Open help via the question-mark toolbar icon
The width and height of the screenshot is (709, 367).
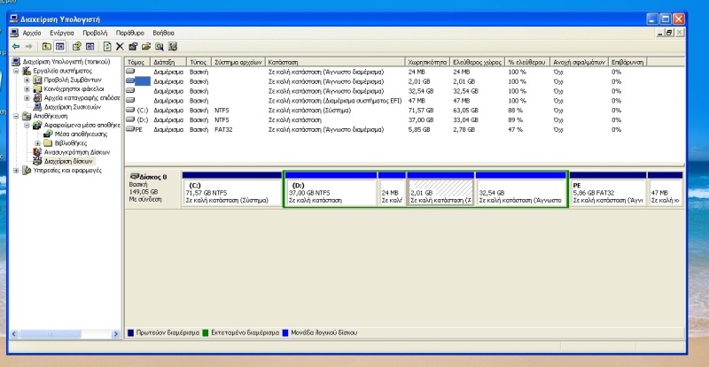(76, 47)
